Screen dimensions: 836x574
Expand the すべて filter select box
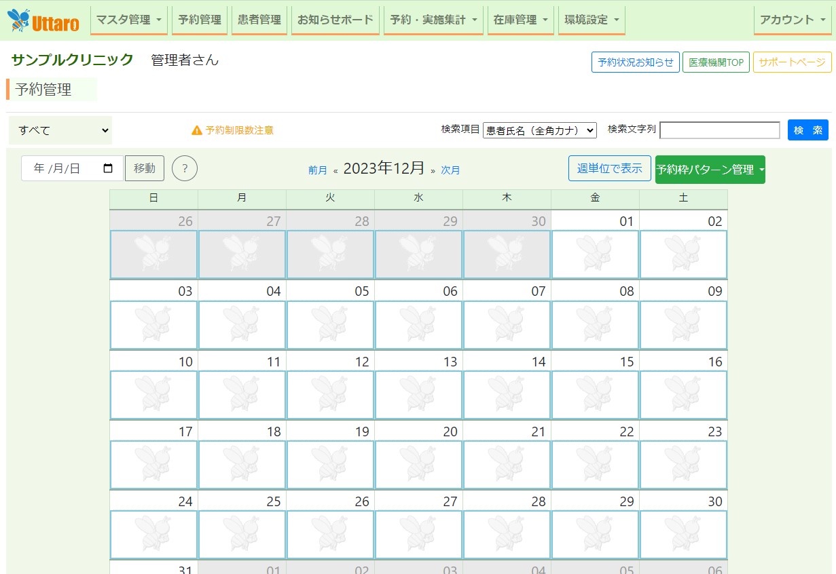[60, 130]
